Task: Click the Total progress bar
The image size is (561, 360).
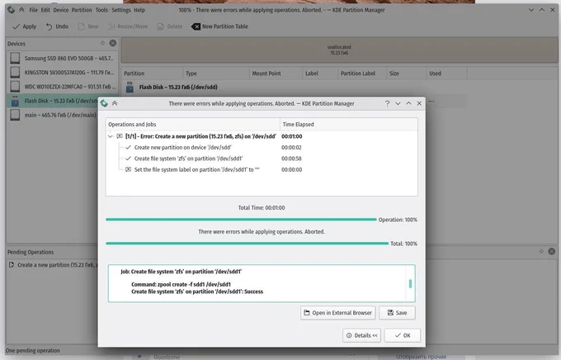Action: tap(247, 244)
